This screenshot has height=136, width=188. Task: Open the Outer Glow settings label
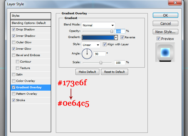[x=24, y=42]
